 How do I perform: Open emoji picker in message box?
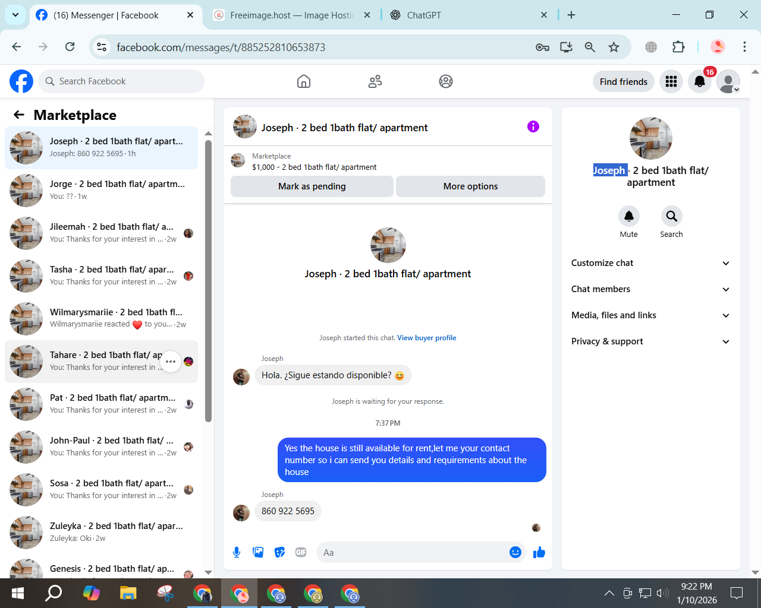pos(515,552)
